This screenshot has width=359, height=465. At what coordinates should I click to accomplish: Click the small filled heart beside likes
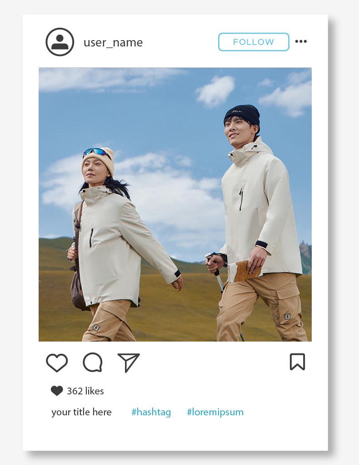point(56,391)
